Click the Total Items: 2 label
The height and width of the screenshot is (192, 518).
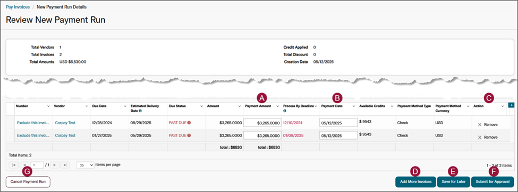(20, 155)
